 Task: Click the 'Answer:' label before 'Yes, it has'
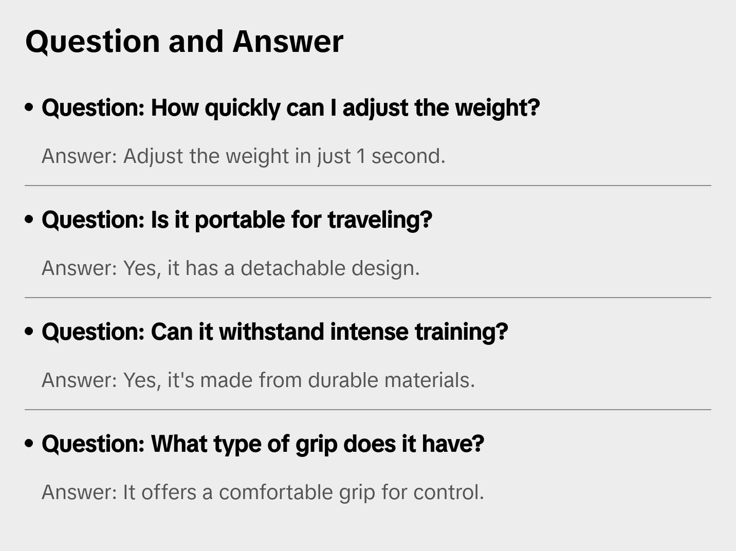pos(80,268)
